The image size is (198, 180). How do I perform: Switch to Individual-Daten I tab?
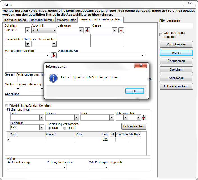click(x=16, y=20)
